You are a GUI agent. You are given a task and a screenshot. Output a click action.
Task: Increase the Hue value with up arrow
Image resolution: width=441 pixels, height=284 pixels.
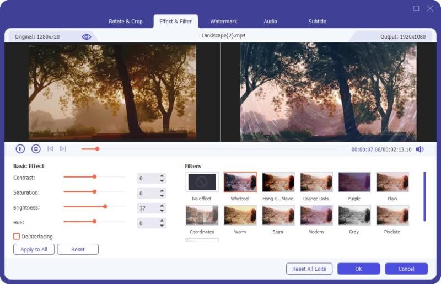coord(162,221)
